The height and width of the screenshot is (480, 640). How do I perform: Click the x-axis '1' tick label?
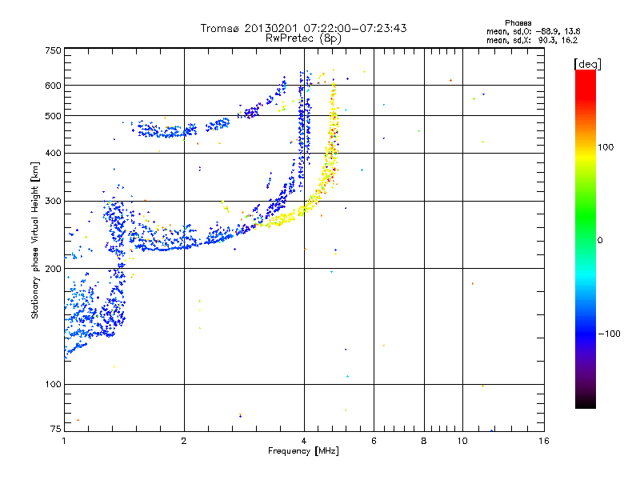coord(64,441)
